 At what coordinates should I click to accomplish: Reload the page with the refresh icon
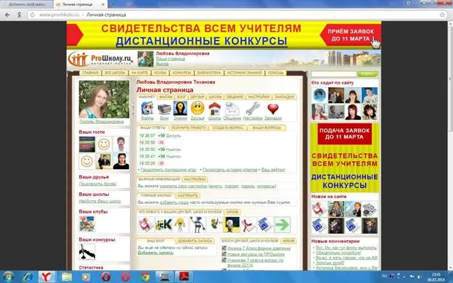click(x=33, y=15)
